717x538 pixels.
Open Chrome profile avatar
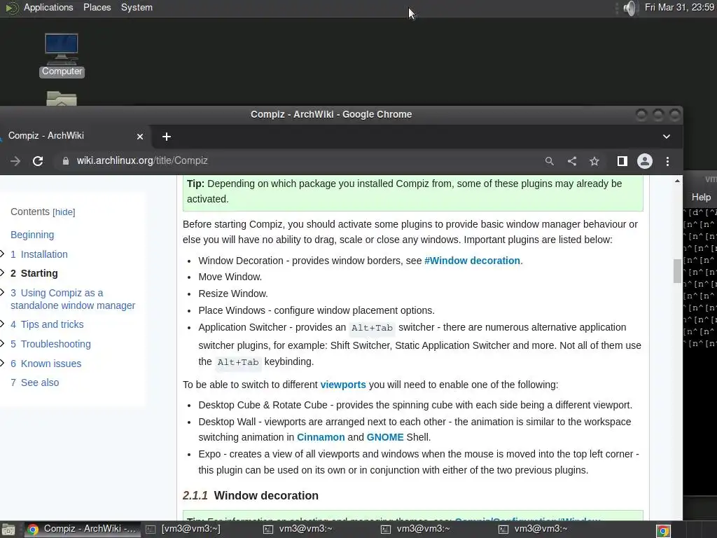click(x=645, y=161)
